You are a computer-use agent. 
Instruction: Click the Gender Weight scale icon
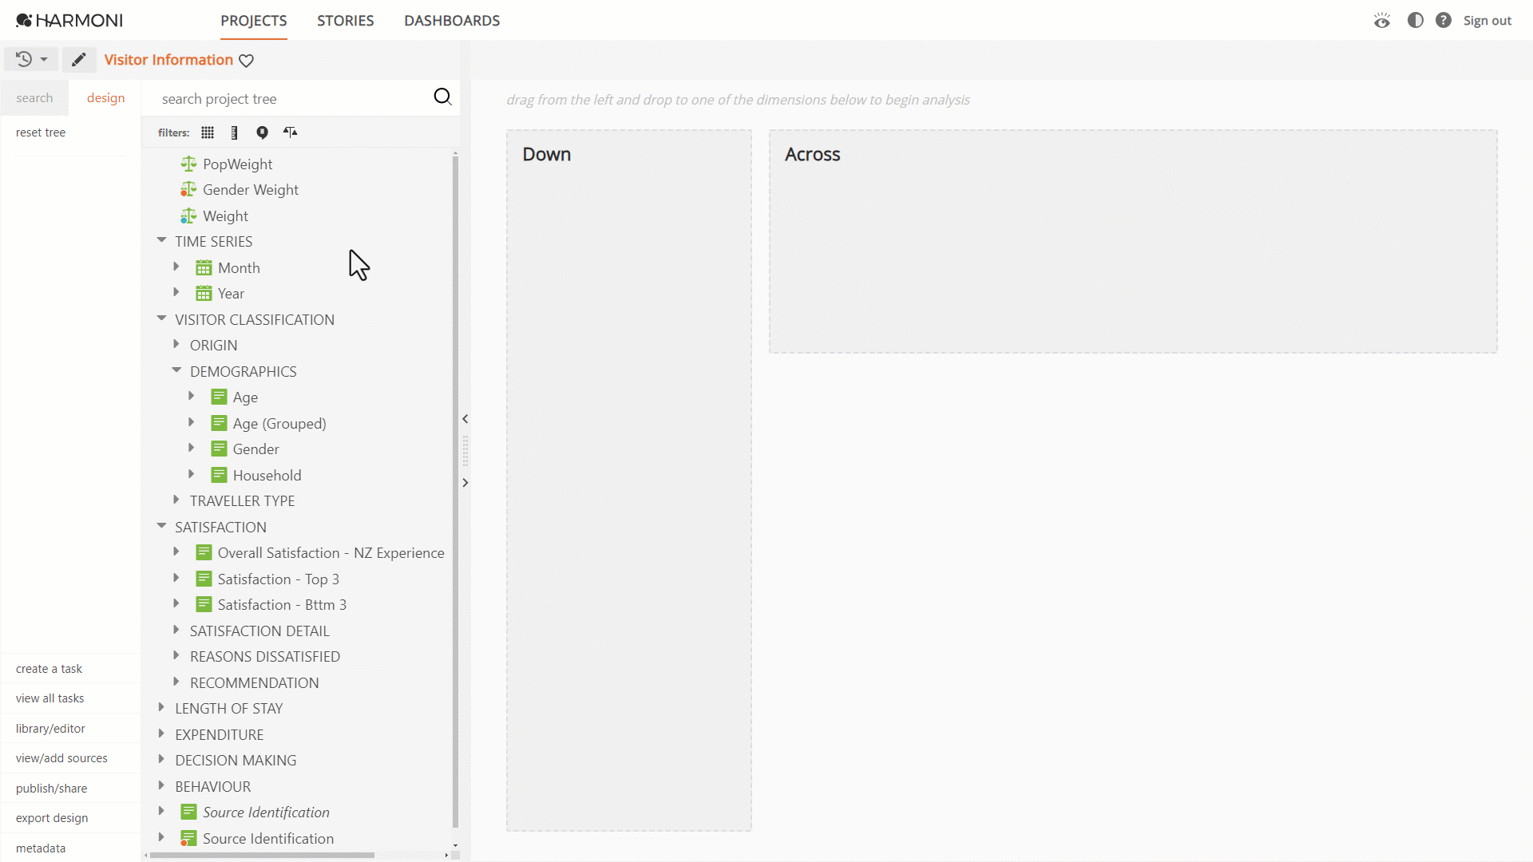coord(188,190)
